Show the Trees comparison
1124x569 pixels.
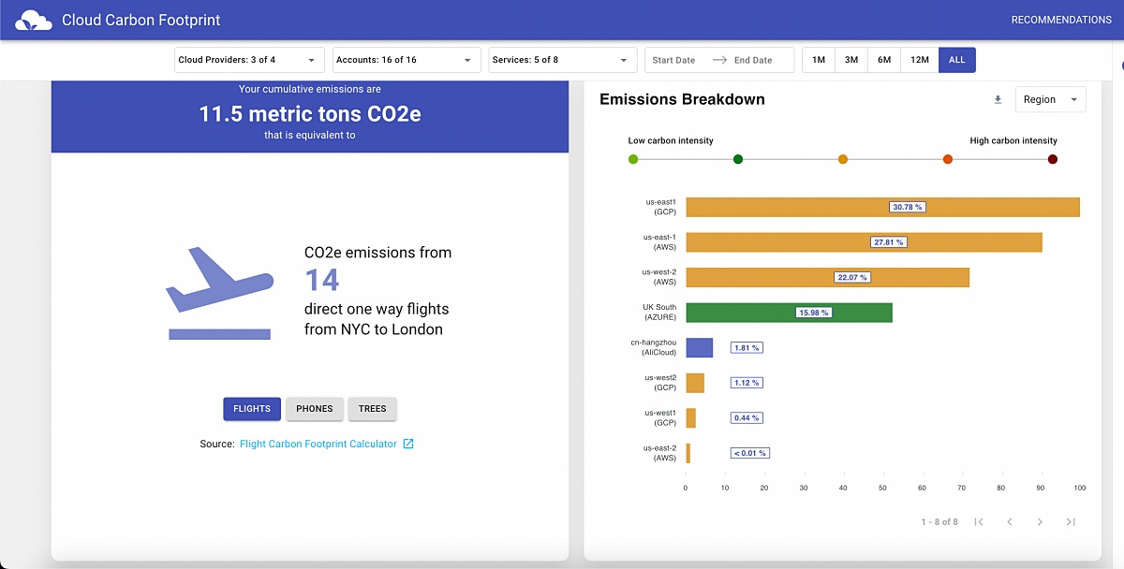coord(373,409)
